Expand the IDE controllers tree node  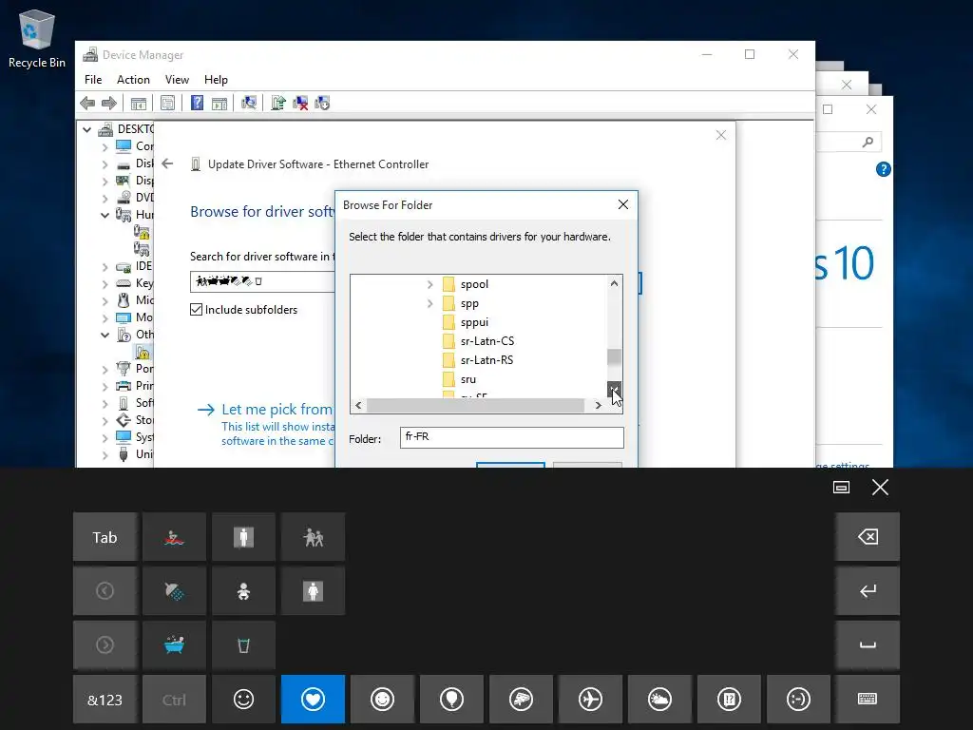(x=105, y=267)
